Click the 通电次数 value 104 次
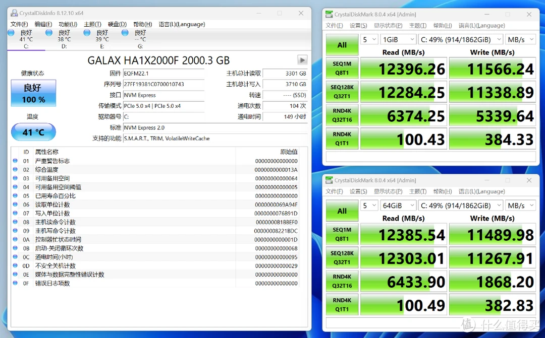This screenshot has height=338, width=545. 285,106
